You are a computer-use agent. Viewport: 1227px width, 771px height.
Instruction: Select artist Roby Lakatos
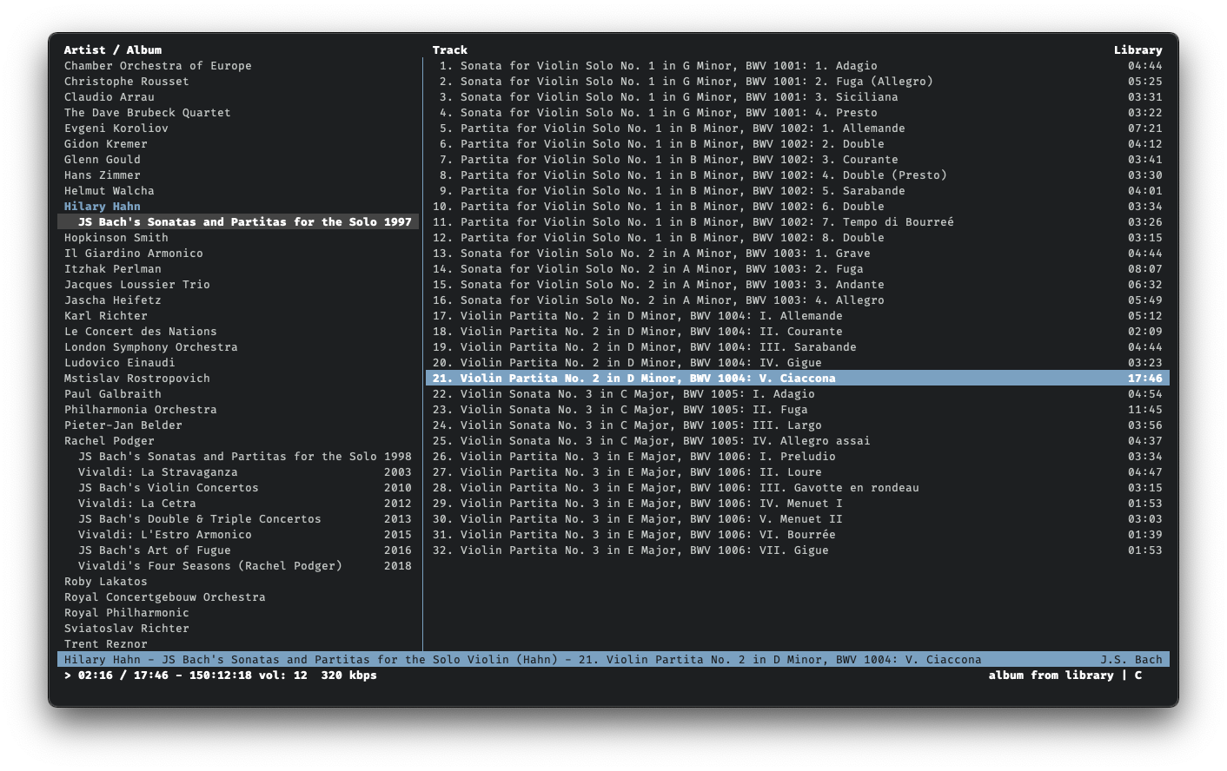click(x=105, y=582)
